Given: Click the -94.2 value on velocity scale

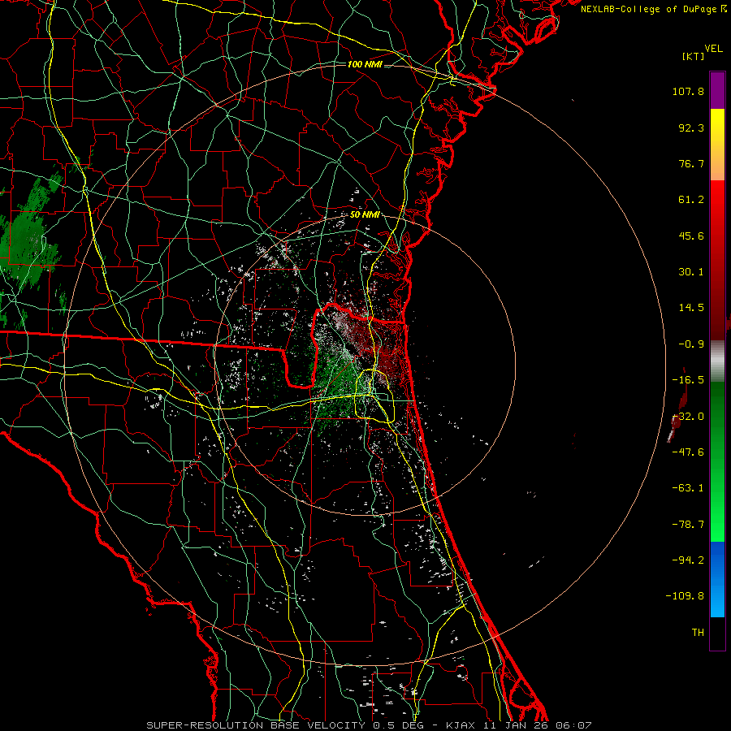Looking at the screenshot, I should 688,560.
